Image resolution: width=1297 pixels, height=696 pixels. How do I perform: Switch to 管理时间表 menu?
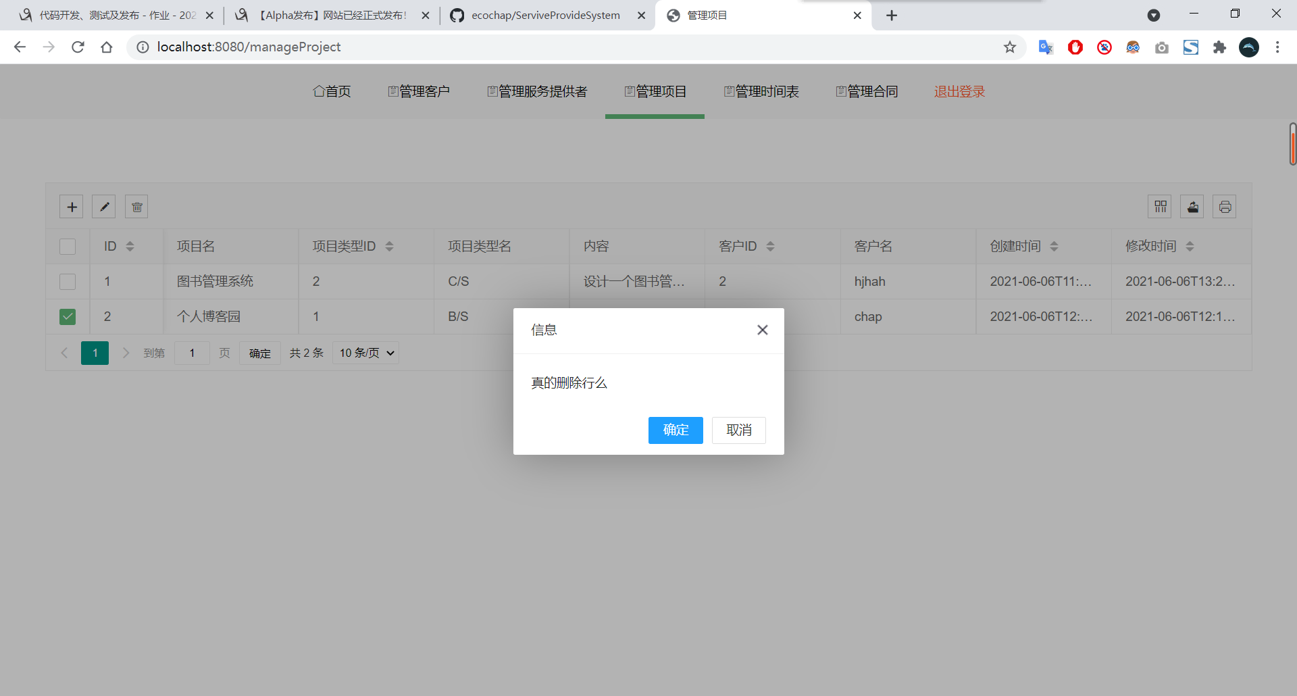click(761, 91)
